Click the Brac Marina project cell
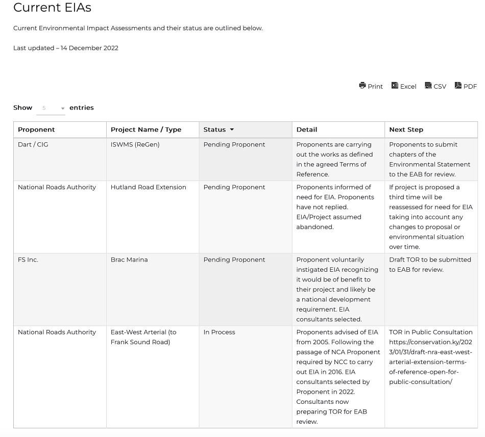This screenshot has height=437, width=485. tap(129, 260)
